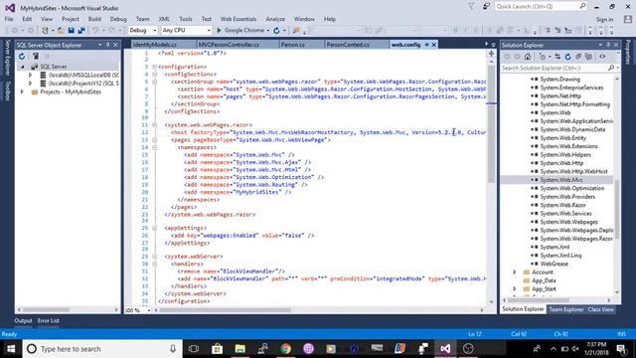636x358 pixels.
Task: Open the Error List panel tab
Action: 49,320
